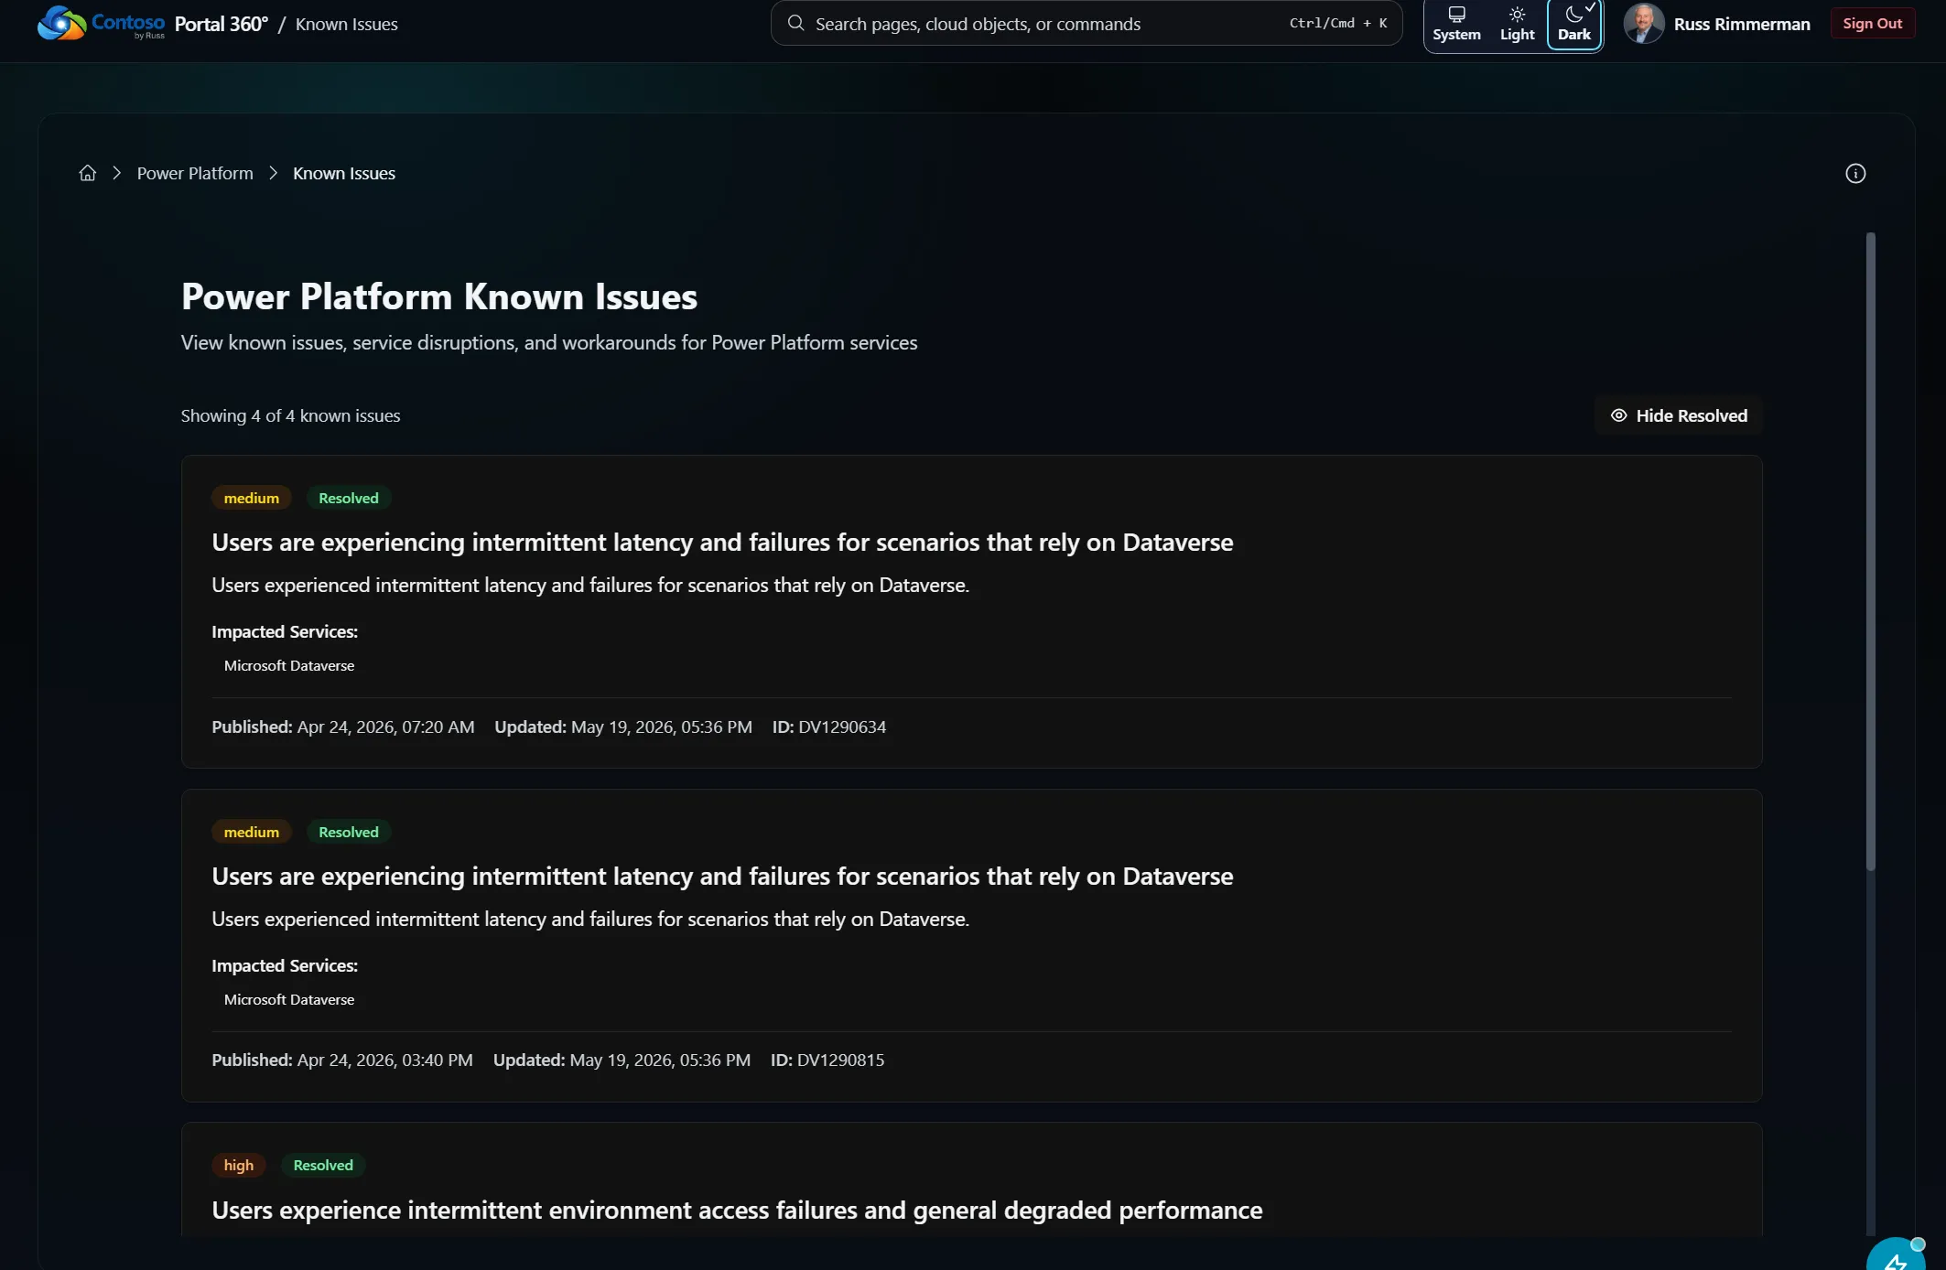The width and height of the screenshot is (1946, 1270).
Task: Select ID DV1290634 text
Action: (829, 726)
